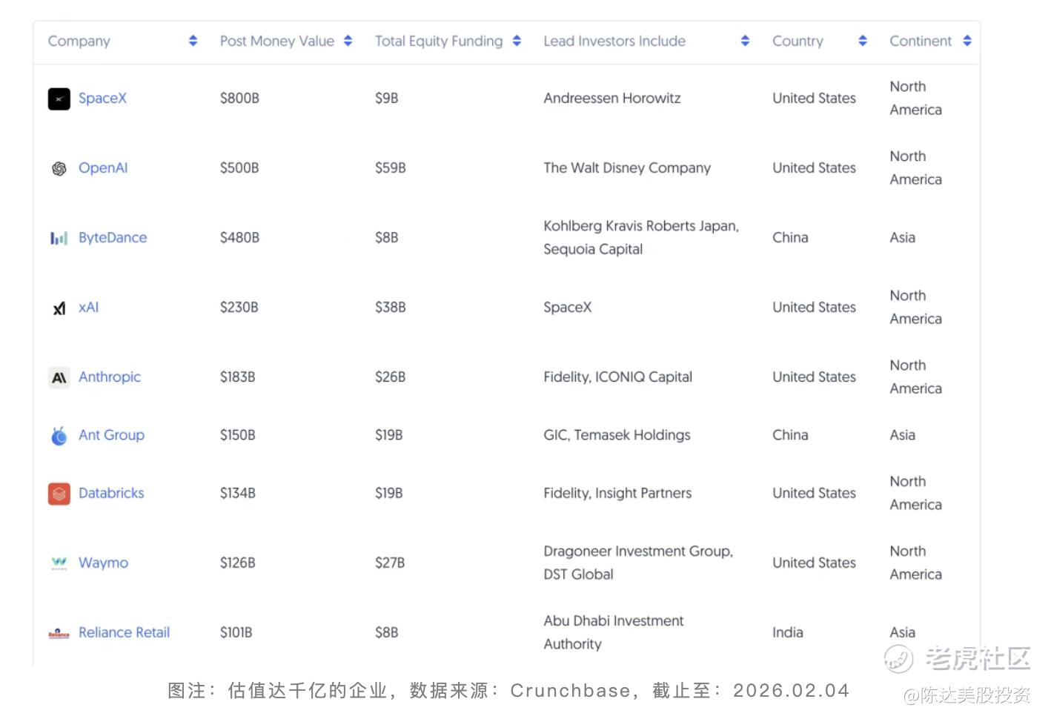Screen dimensions: 1051x719
Task: Open the Anthropic company link
Action: click(110, 377)
